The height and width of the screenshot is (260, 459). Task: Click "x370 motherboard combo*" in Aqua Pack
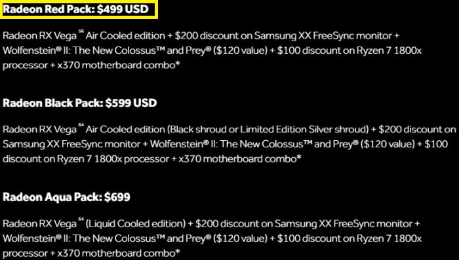click(119, 253)
